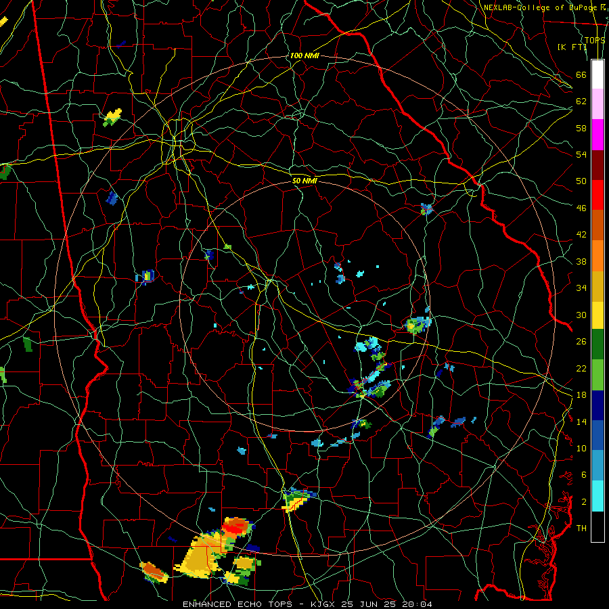Click legend value 54
609x609 pixels.
[581, 154]
